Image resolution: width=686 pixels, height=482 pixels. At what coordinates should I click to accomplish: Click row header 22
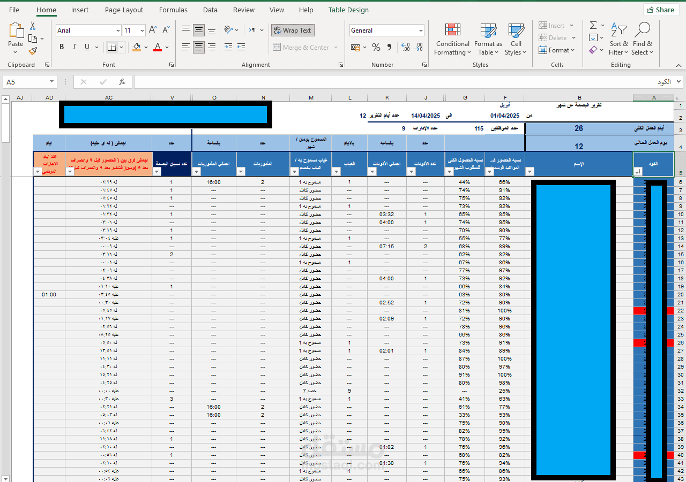(x=681, y=311)
